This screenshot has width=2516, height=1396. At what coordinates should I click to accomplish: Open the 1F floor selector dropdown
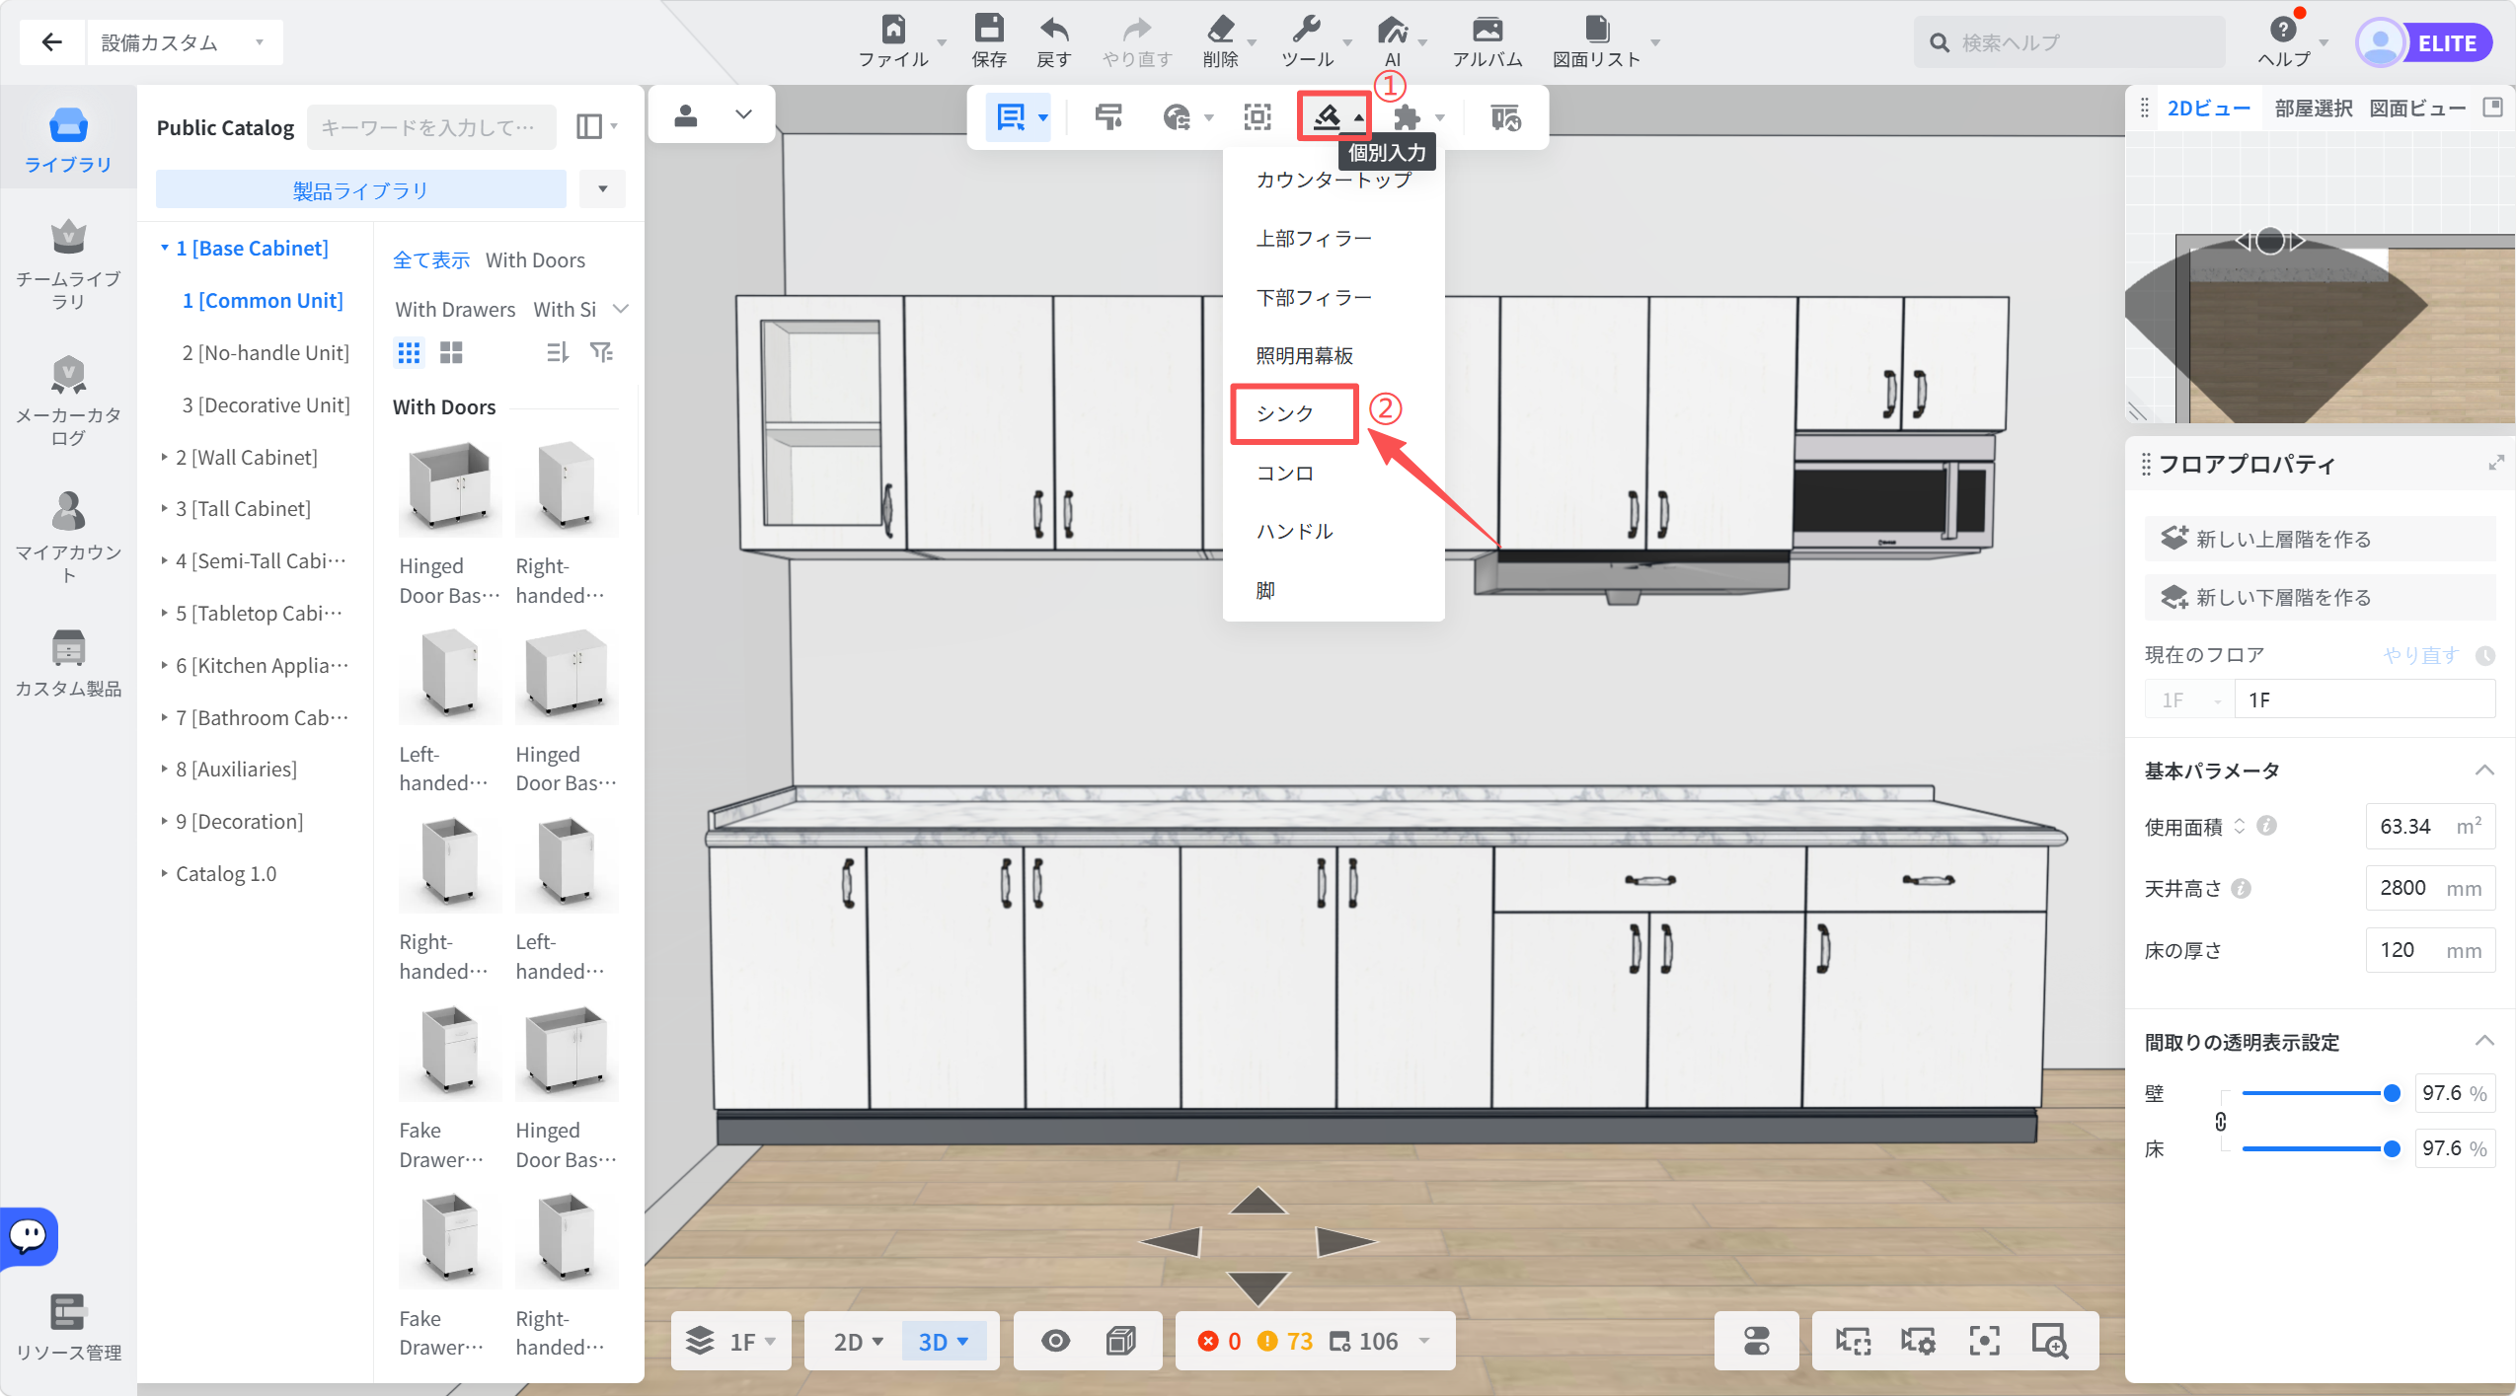click(x=731, y=1342)
